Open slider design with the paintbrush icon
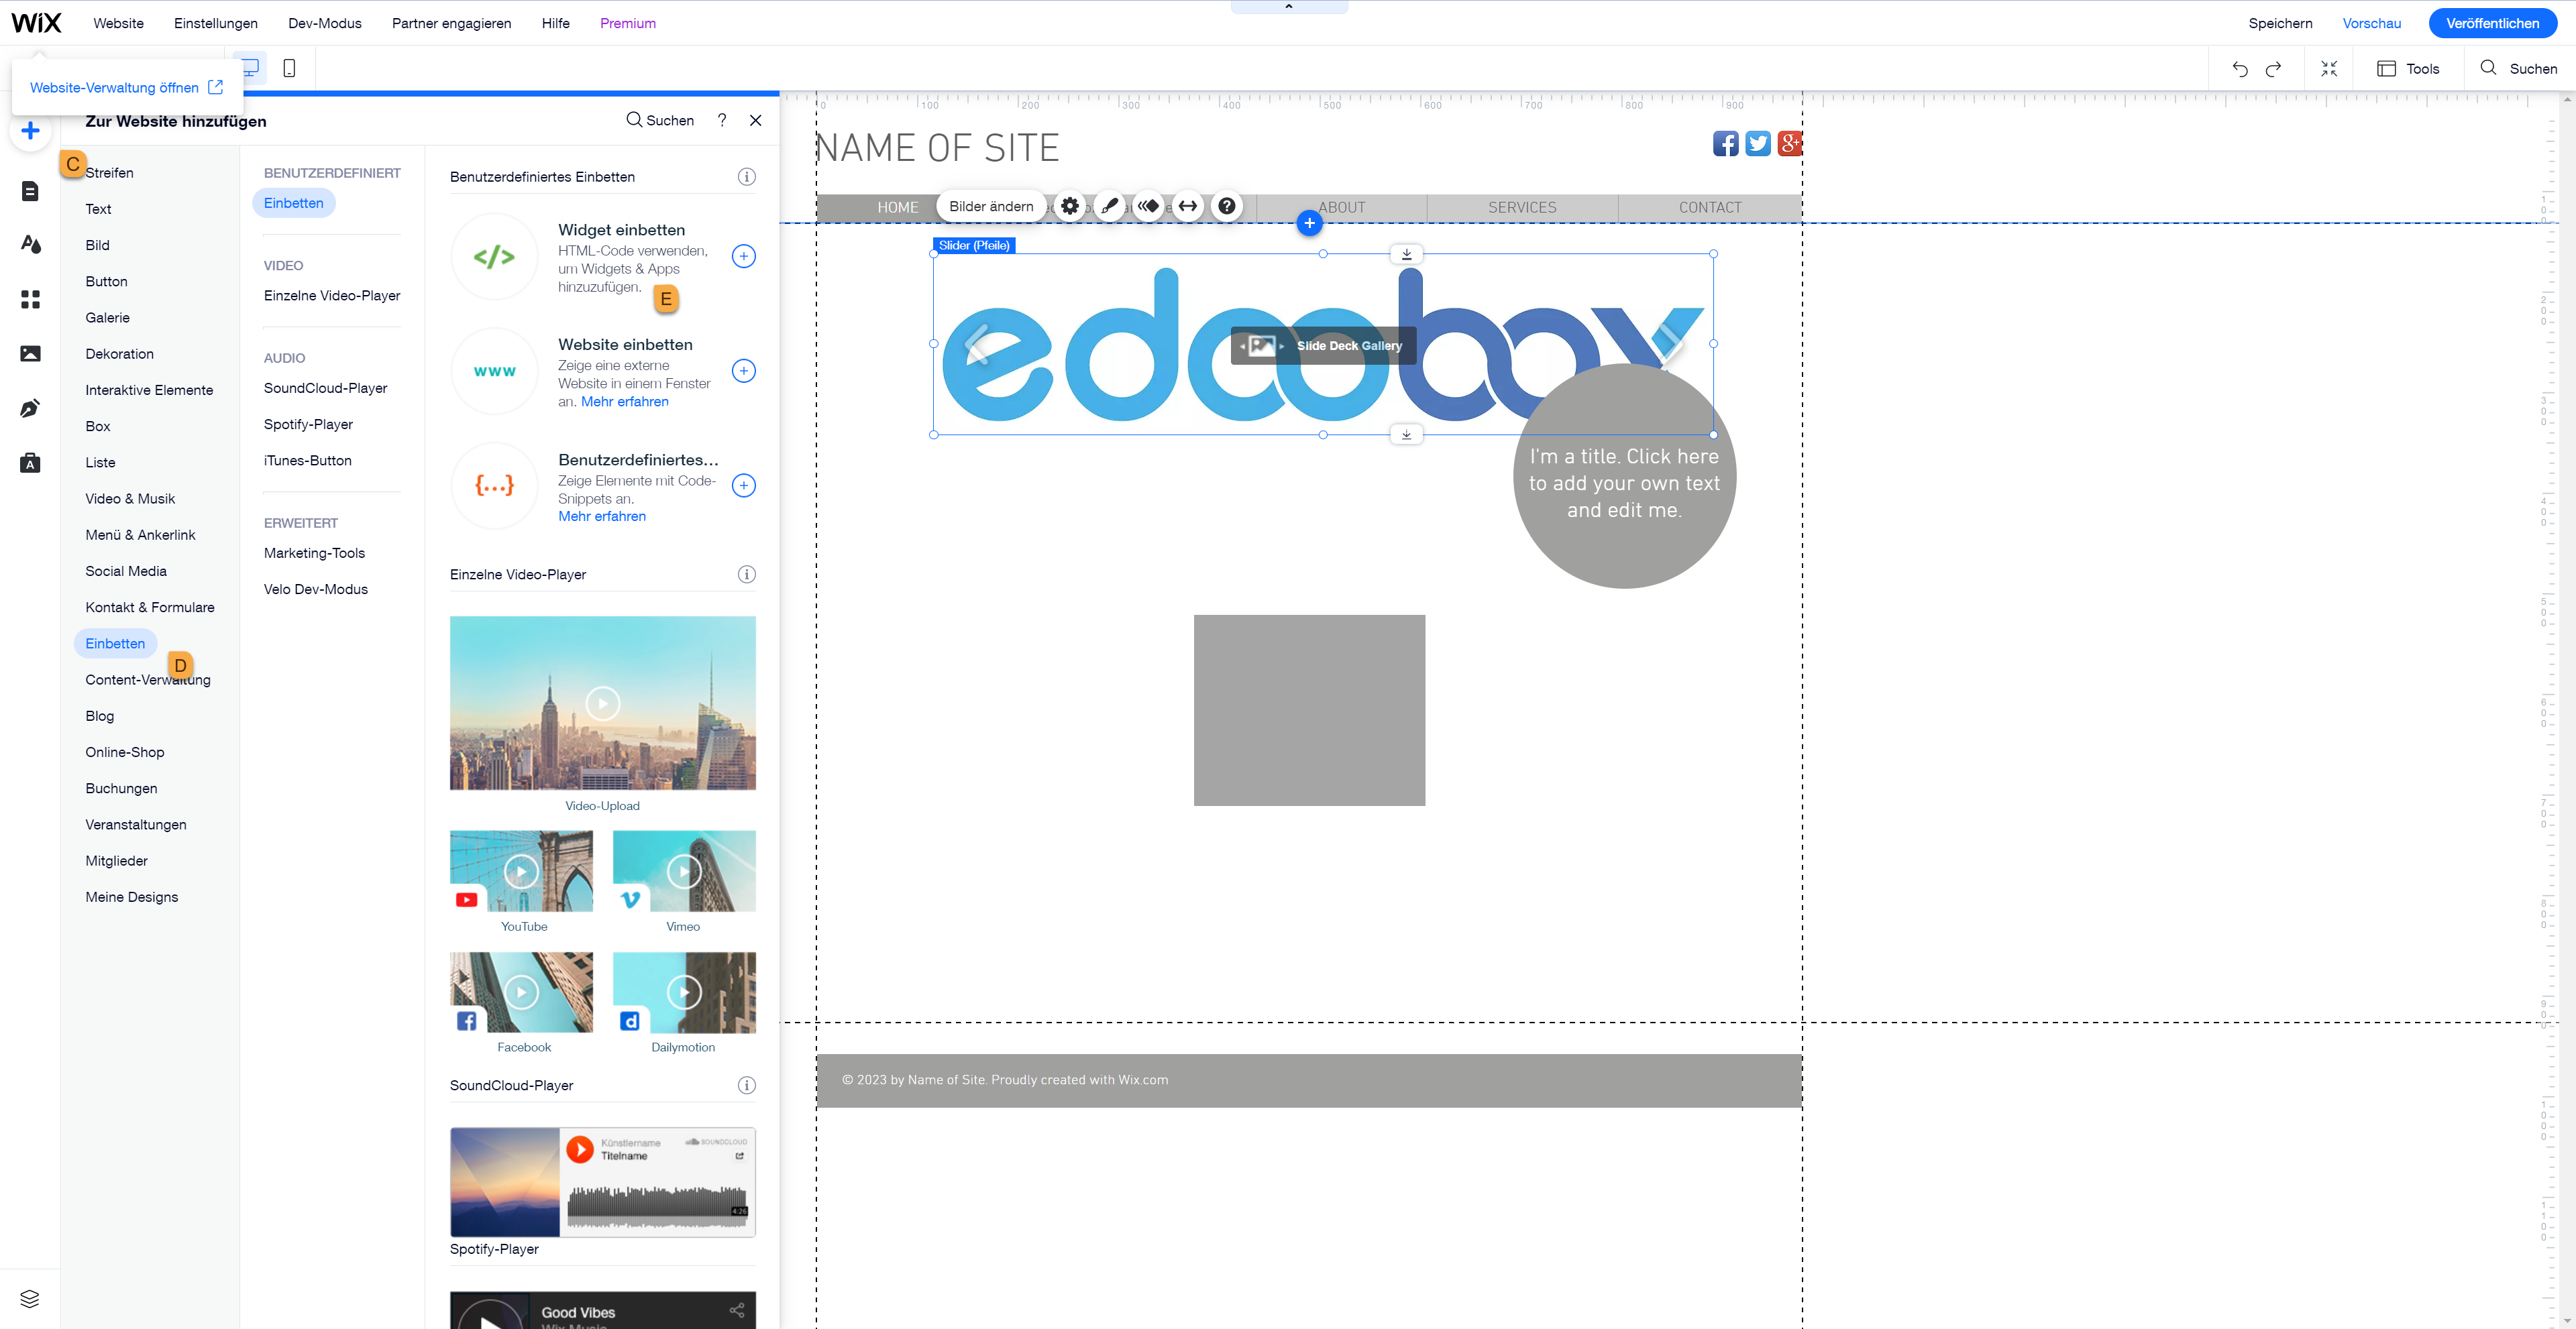 click(x=1109, y=206)
